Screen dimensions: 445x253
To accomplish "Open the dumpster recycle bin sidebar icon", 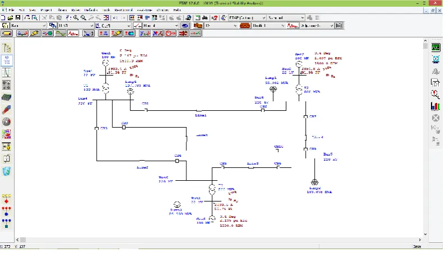I will (7, 171).
